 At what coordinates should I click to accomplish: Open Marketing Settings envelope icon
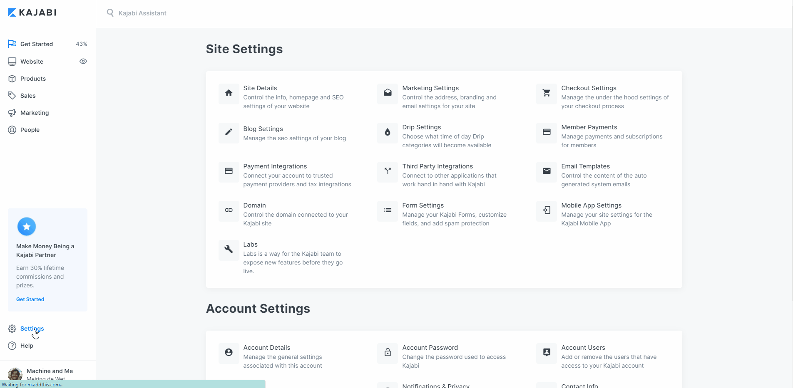pyautogui.click(x=388, y=93)
